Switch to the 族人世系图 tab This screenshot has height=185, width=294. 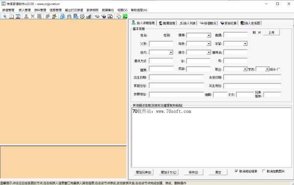250,23
